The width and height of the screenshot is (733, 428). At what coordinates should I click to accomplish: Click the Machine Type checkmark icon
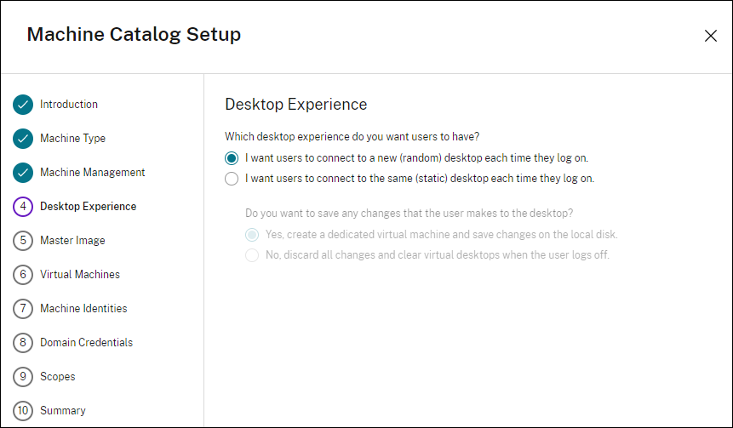pos(24,139)
